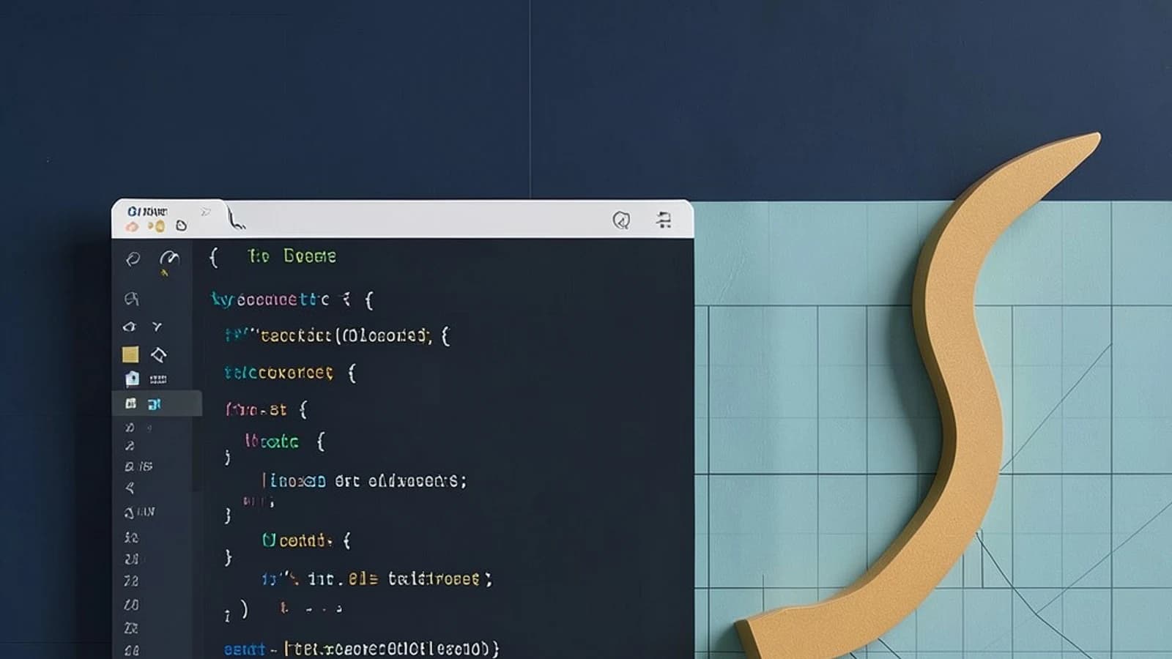Click the diamond outline icon beside the yellow square

coord(158,355)
